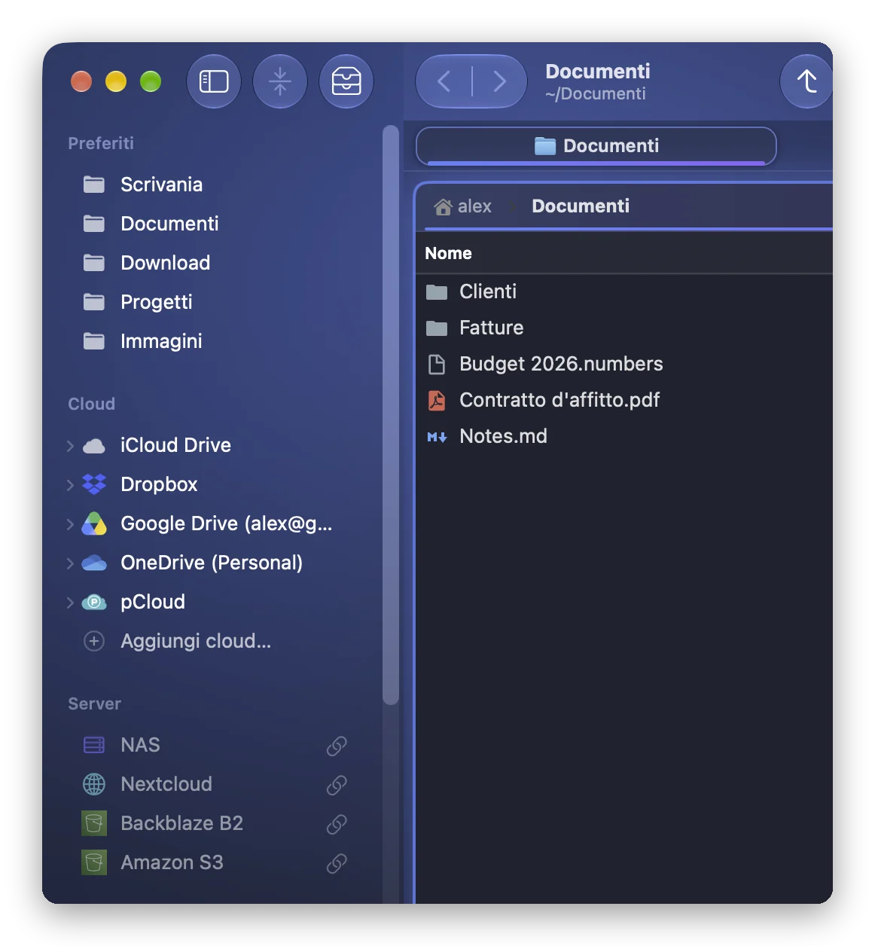Click the activity transfers toolbar icon

coord(280,81)
